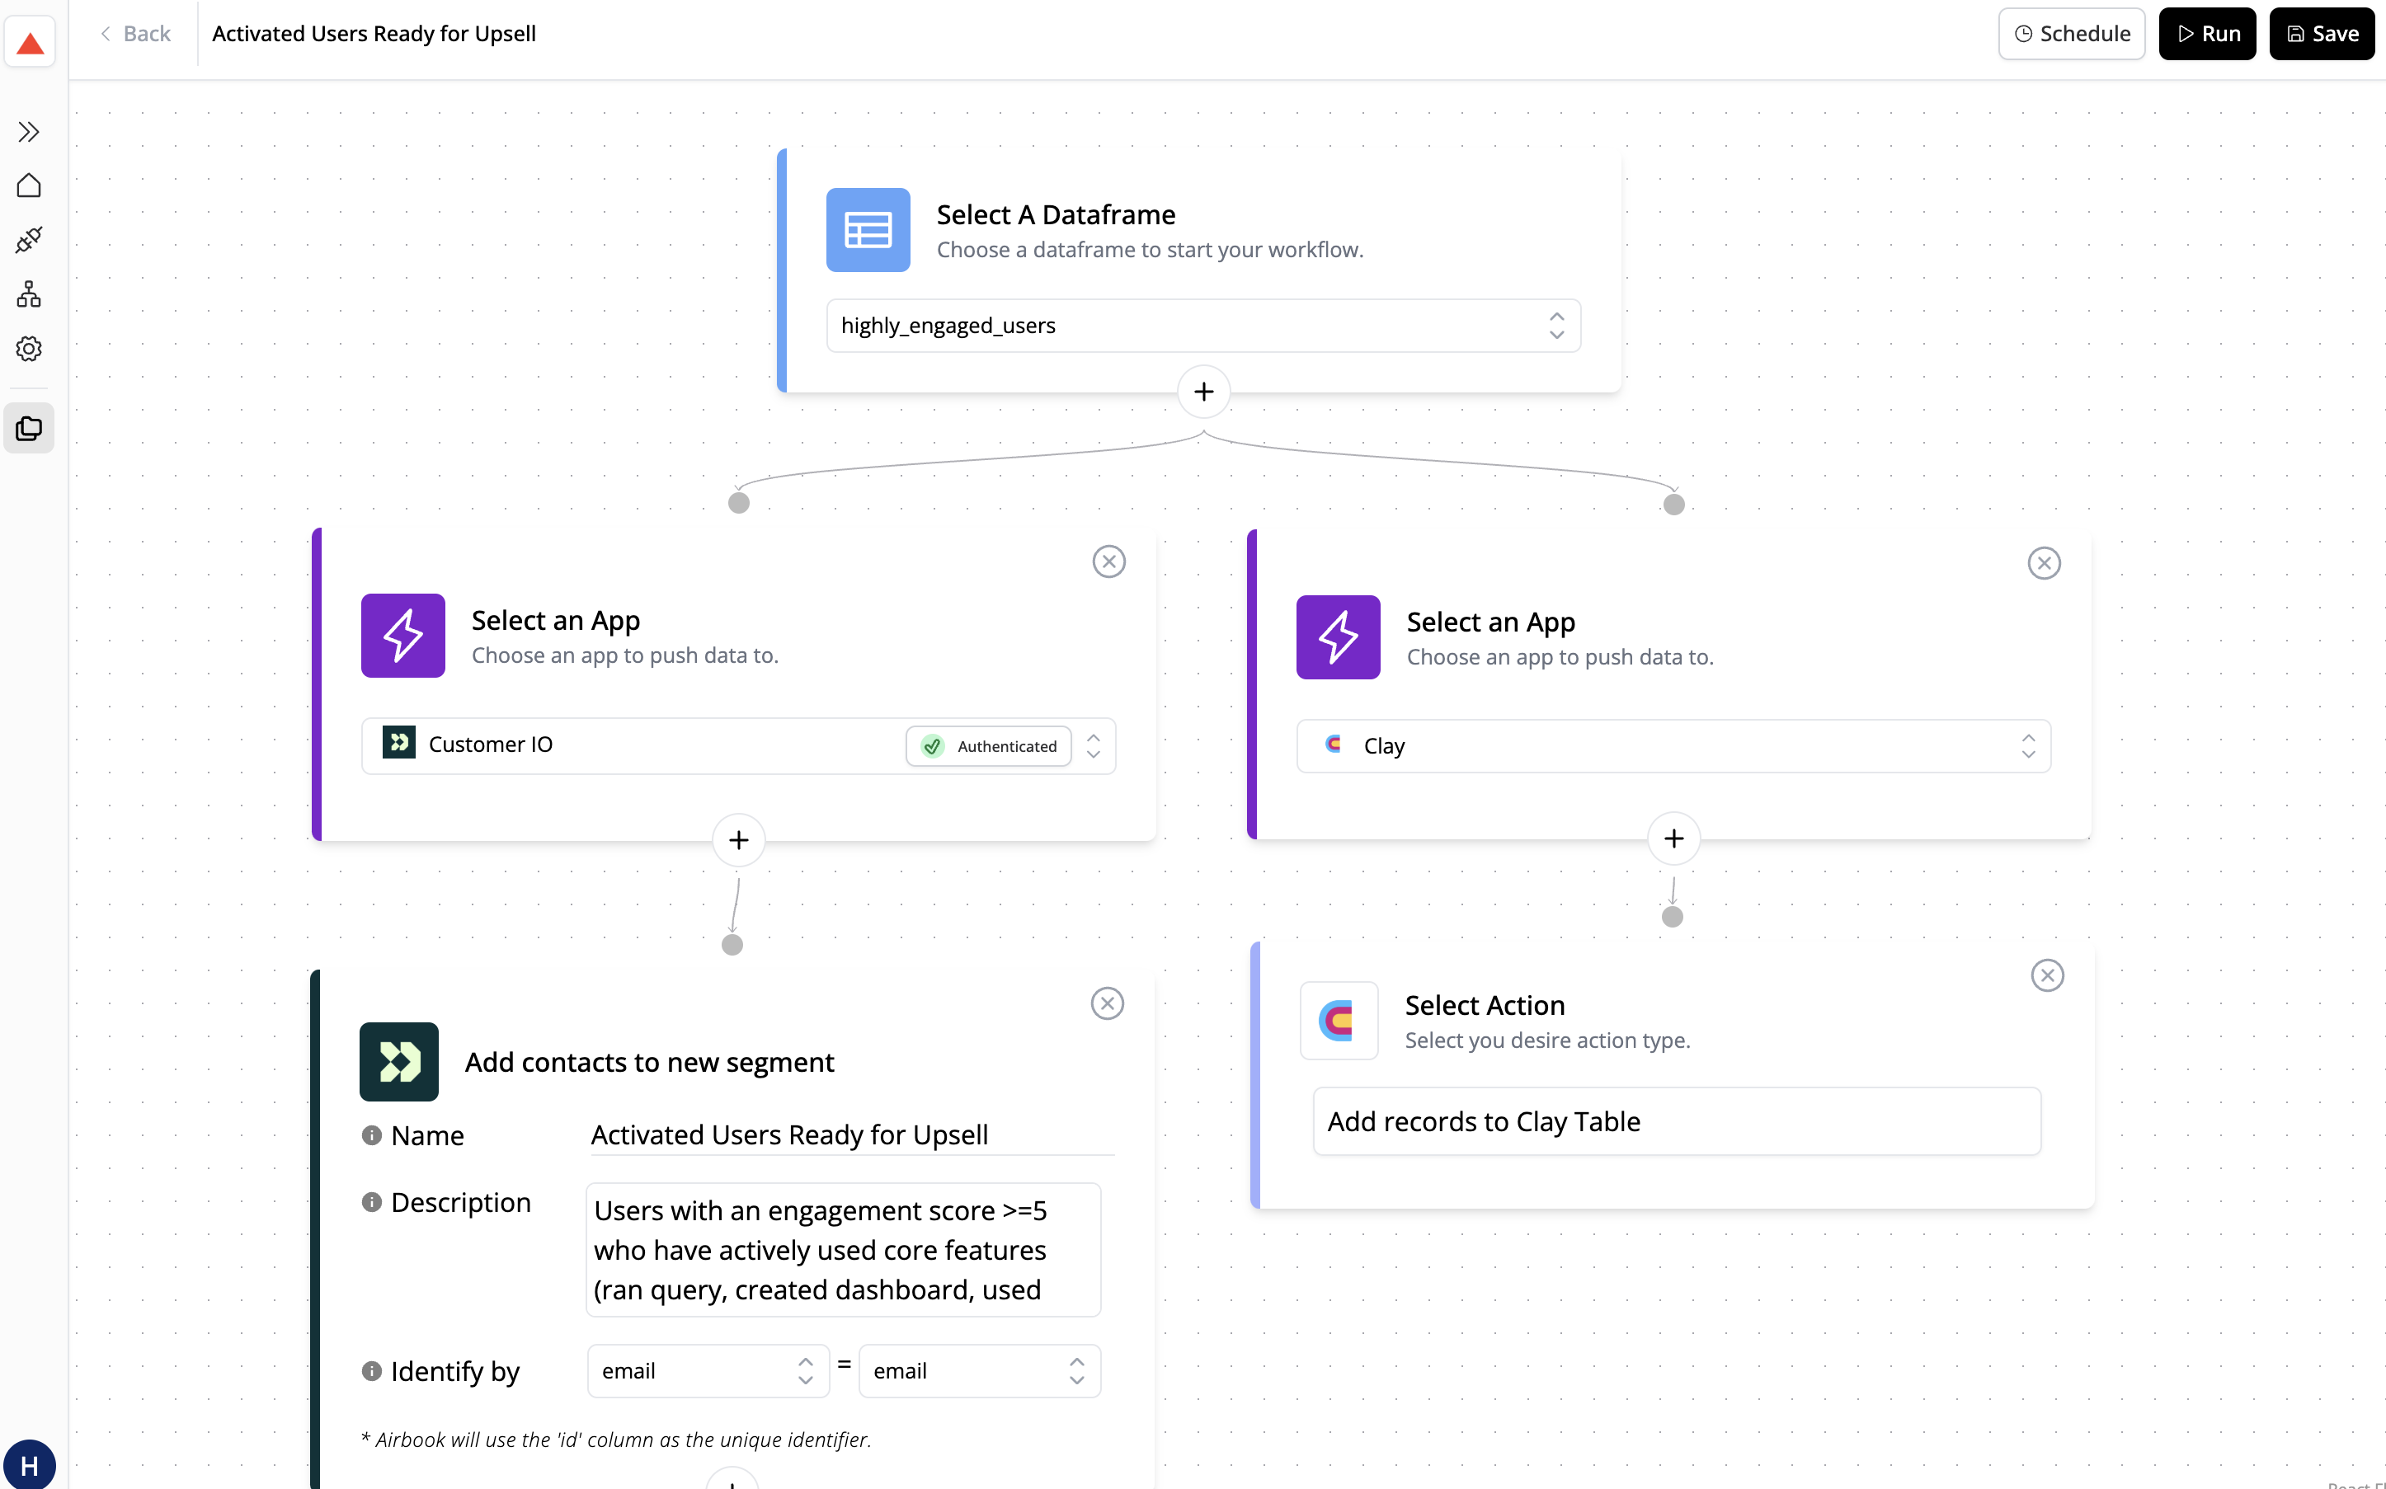Open the settings gear in sidebar
Screen dimensions: 2386x1489
click(x=29, y=349)
